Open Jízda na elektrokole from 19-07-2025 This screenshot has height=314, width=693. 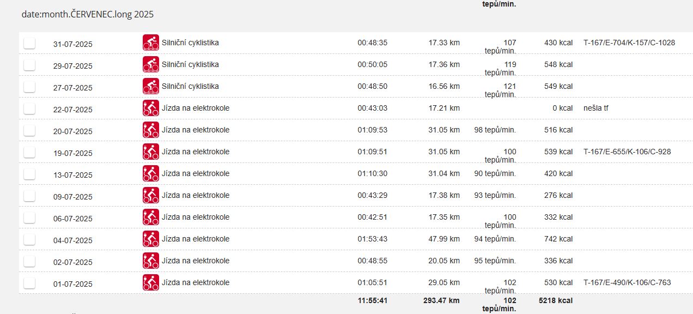tap(196, 152)
